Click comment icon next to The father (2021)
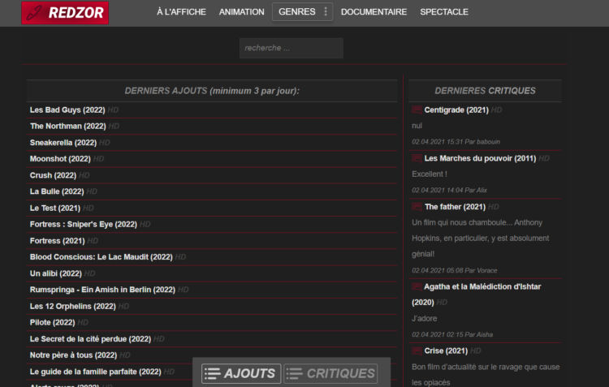 pyautogui.click(x=417, y=207)
